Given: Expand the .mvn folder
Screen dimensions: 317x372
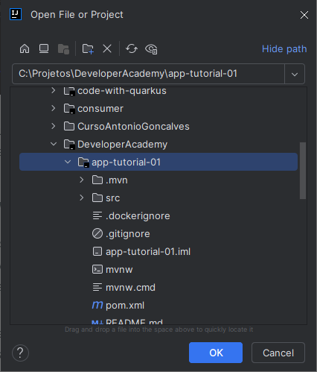Looking at the screenshot, I should click(x=82, y=180).
